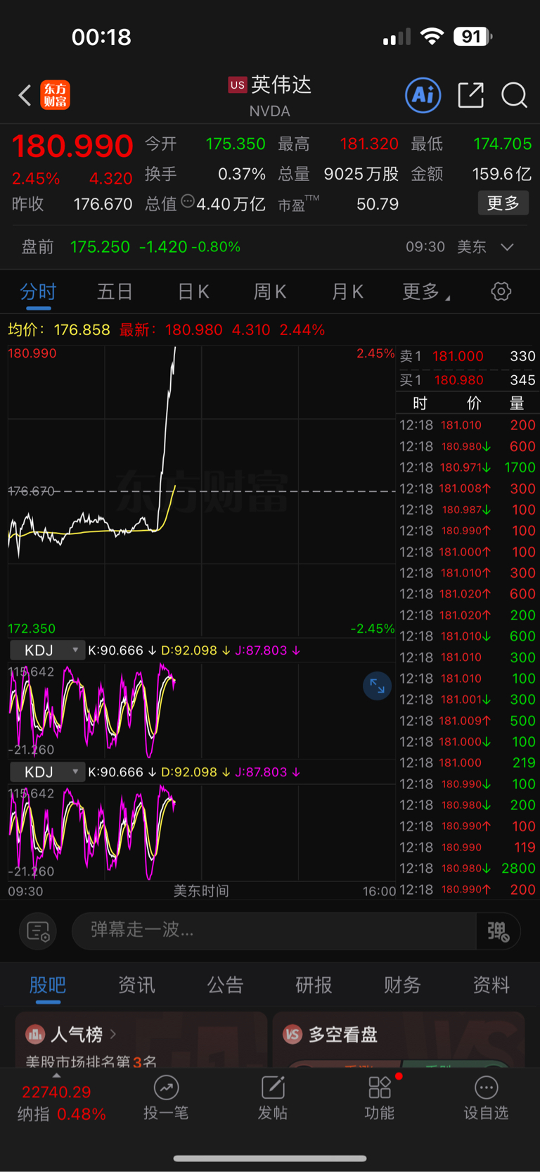Select the 股吧 tab

tap(48, 985)
